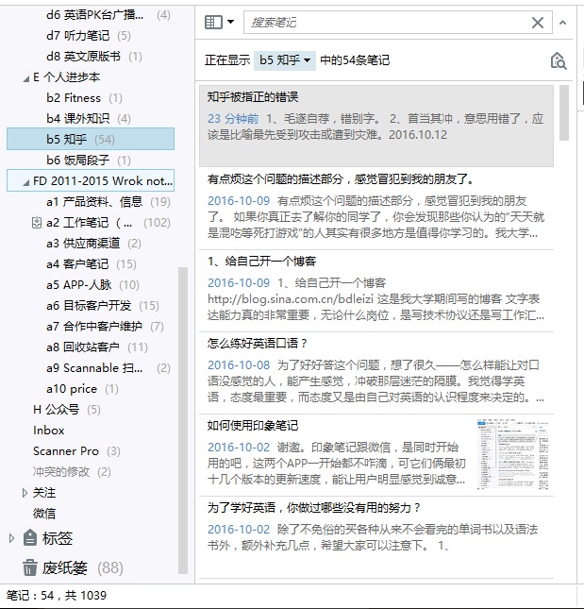Open the note 怎么练好英语口语？
Image resolution: width=584 pixels, height=609 pixels.
[x=376, y=373]
